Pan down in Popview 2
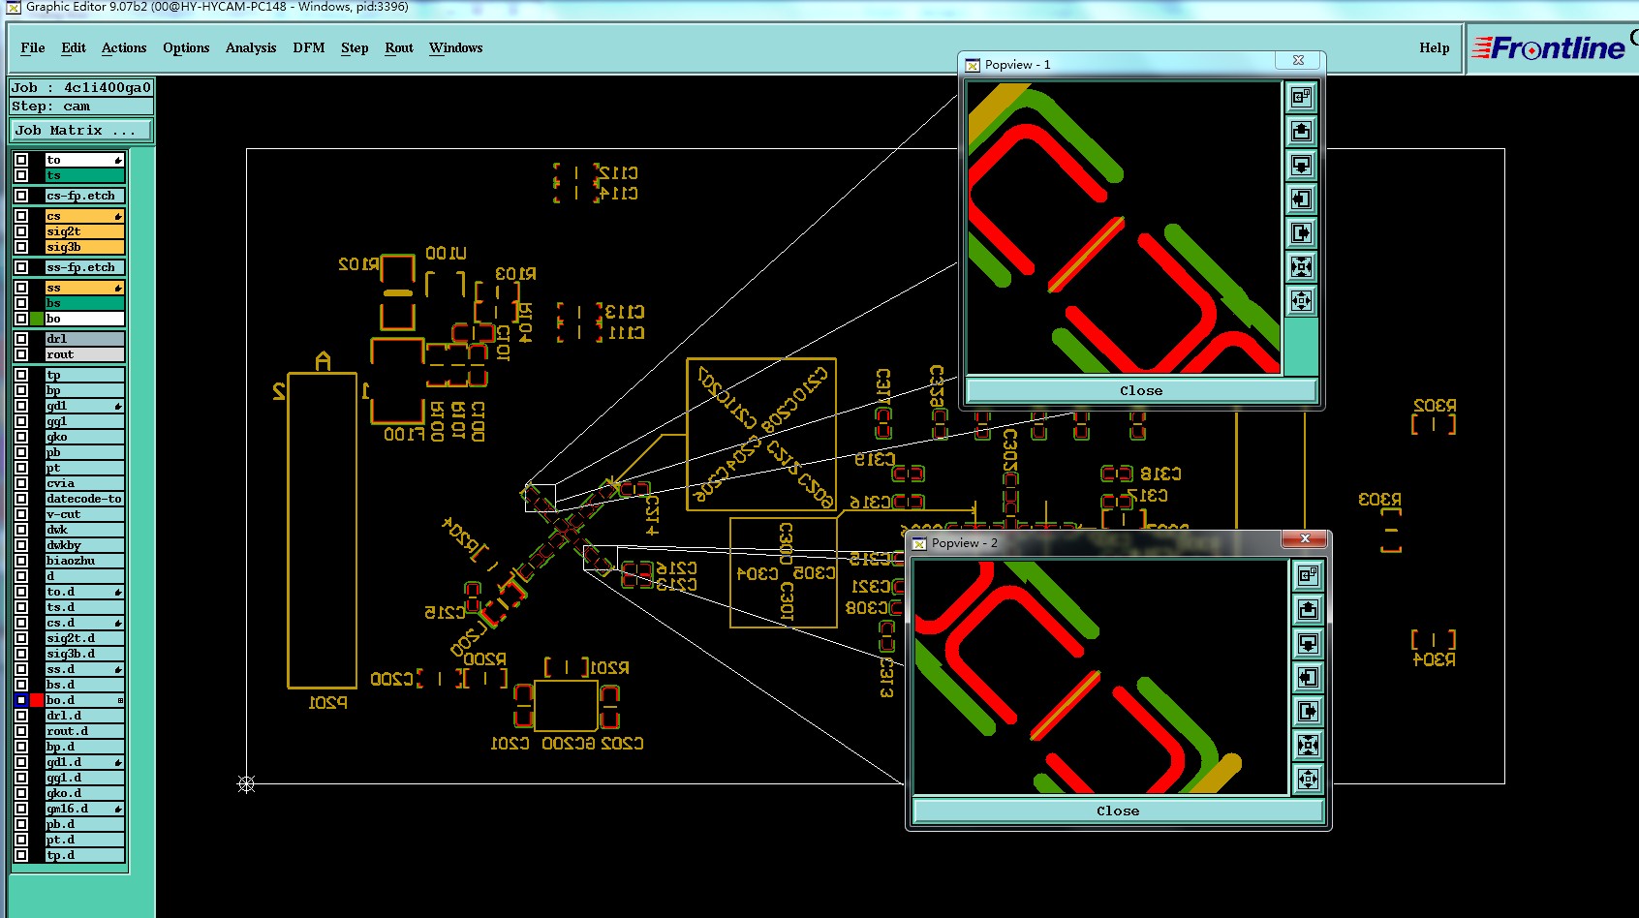 point(1308,643)
